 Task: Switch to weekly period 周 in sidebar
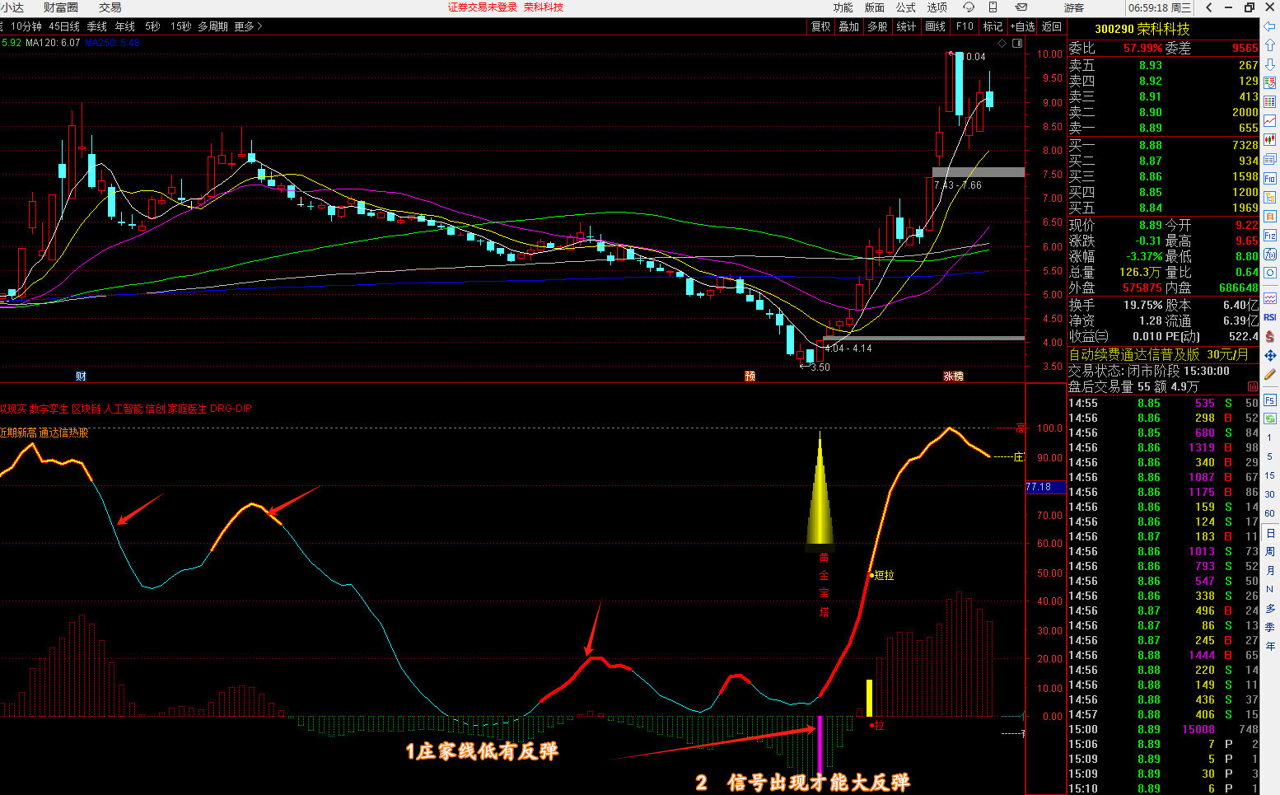coord(1269,552)
